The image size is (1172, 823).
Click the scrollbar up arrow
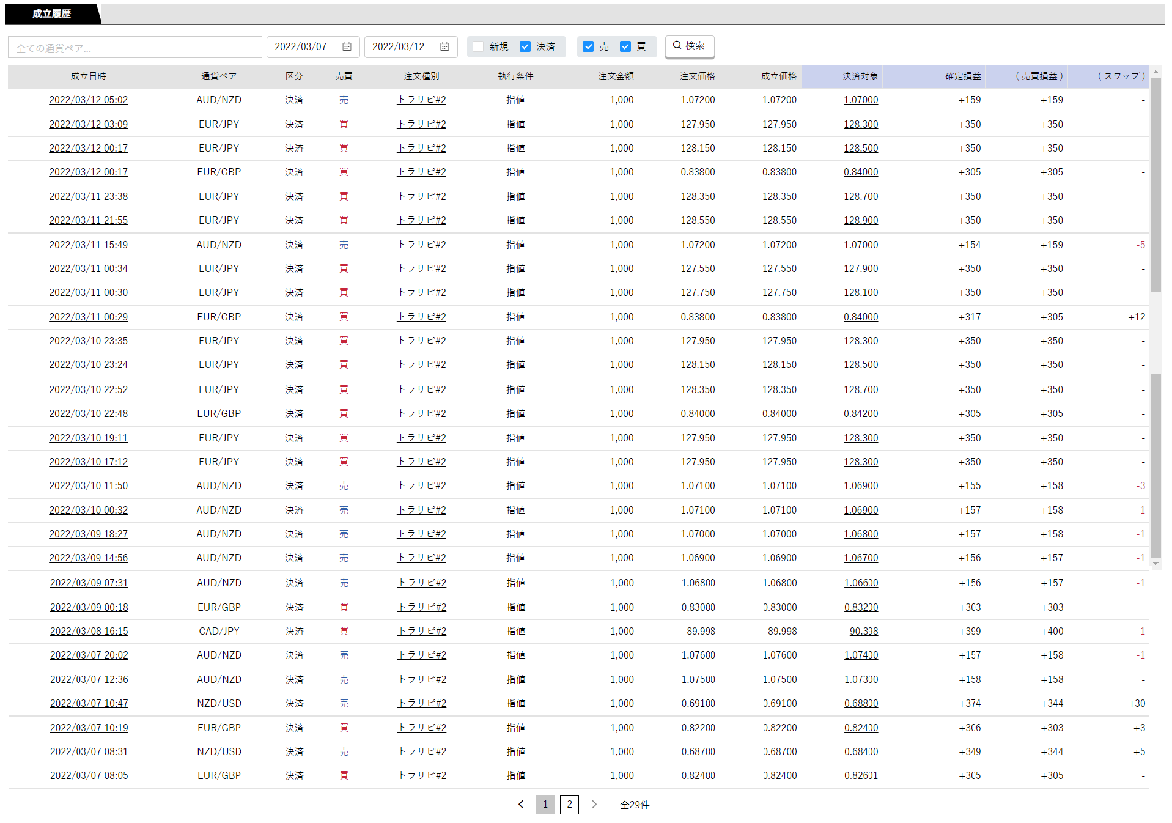[1155, 72]
